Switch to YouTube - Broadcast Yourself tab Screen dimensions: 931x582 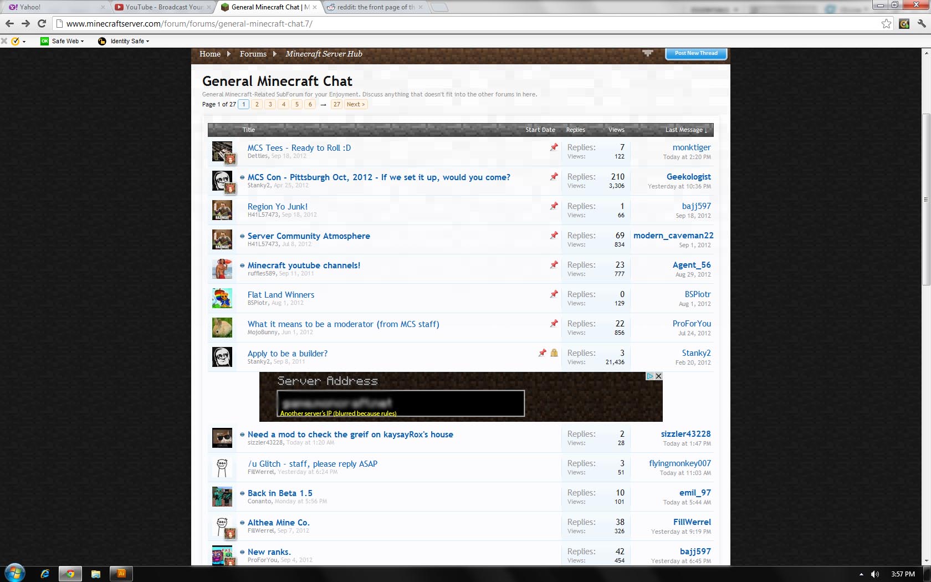[x=163, y=7]
